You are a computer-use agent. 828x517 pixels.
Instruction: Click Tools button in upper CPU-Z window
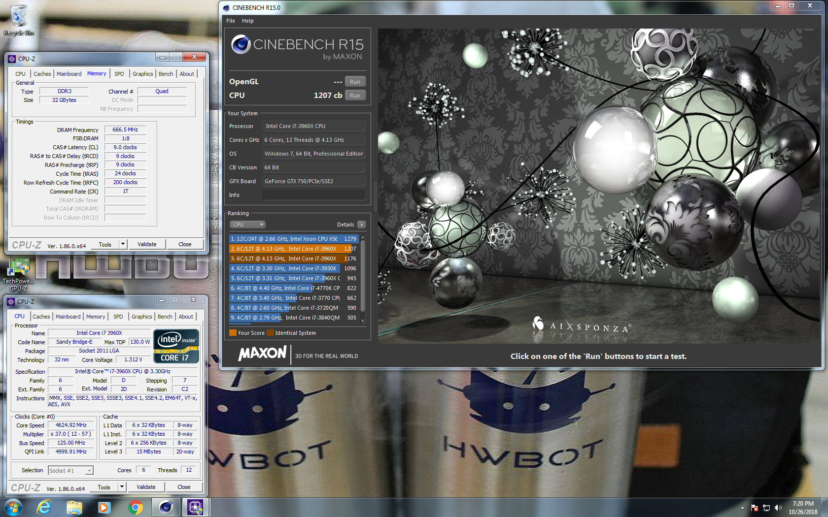coord(105,244)
